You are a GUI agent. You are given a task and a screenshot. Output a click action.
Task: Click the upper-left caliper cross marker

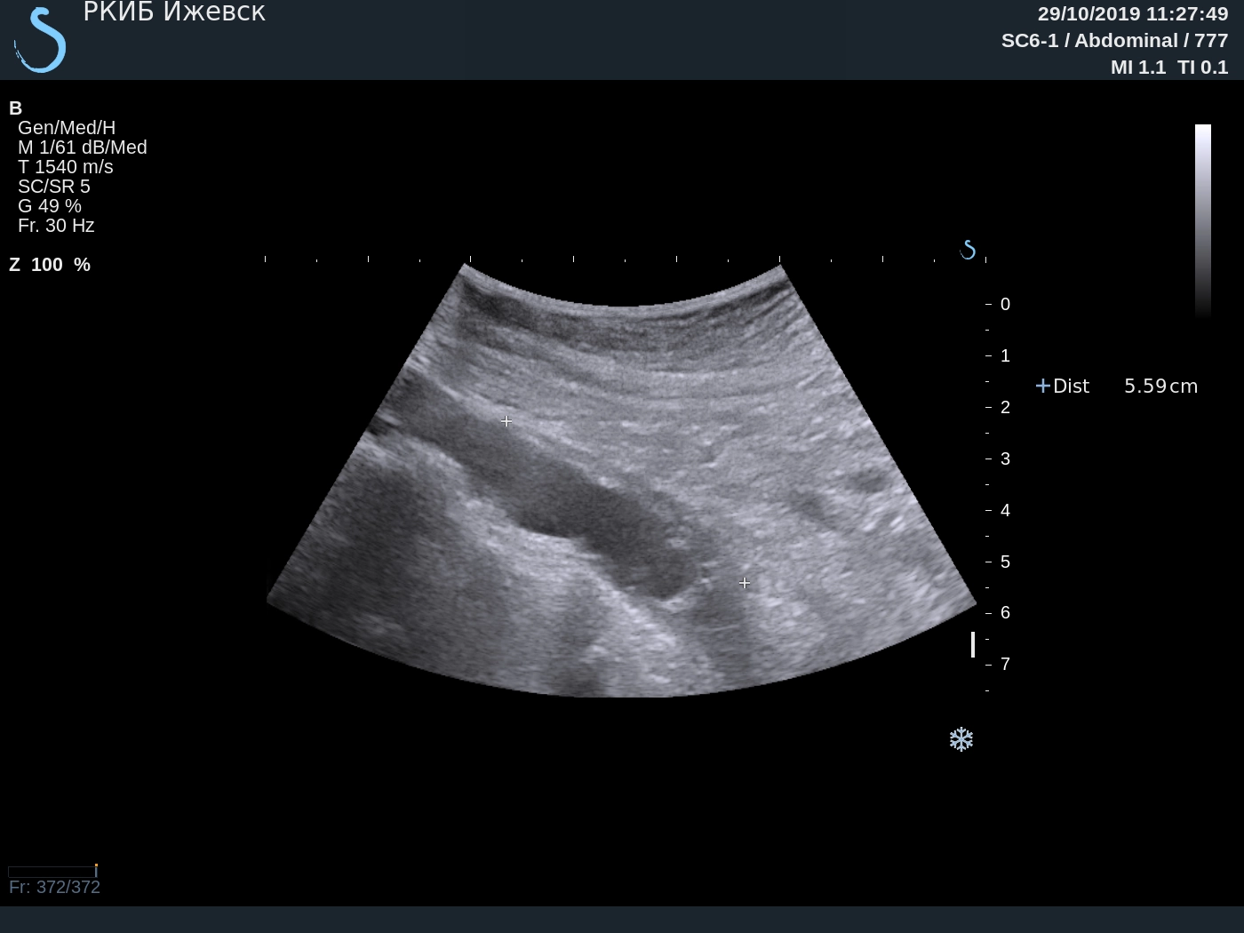coord(506,421)
